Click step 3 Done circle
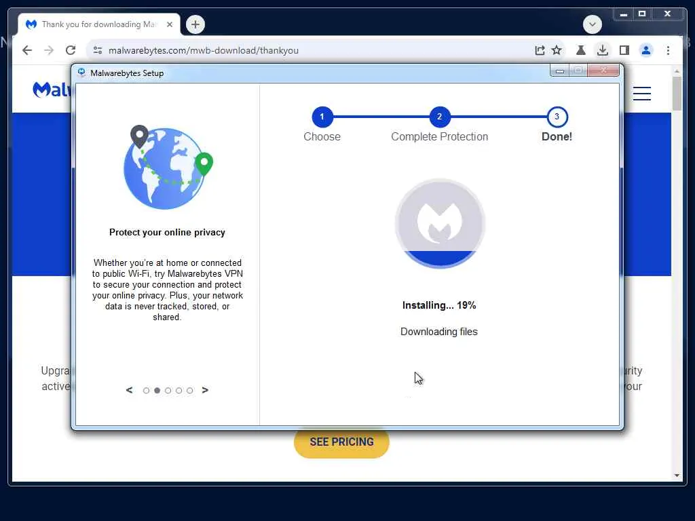Image resolution: width=695 pixels, height=521 pixels. (557, 117)
